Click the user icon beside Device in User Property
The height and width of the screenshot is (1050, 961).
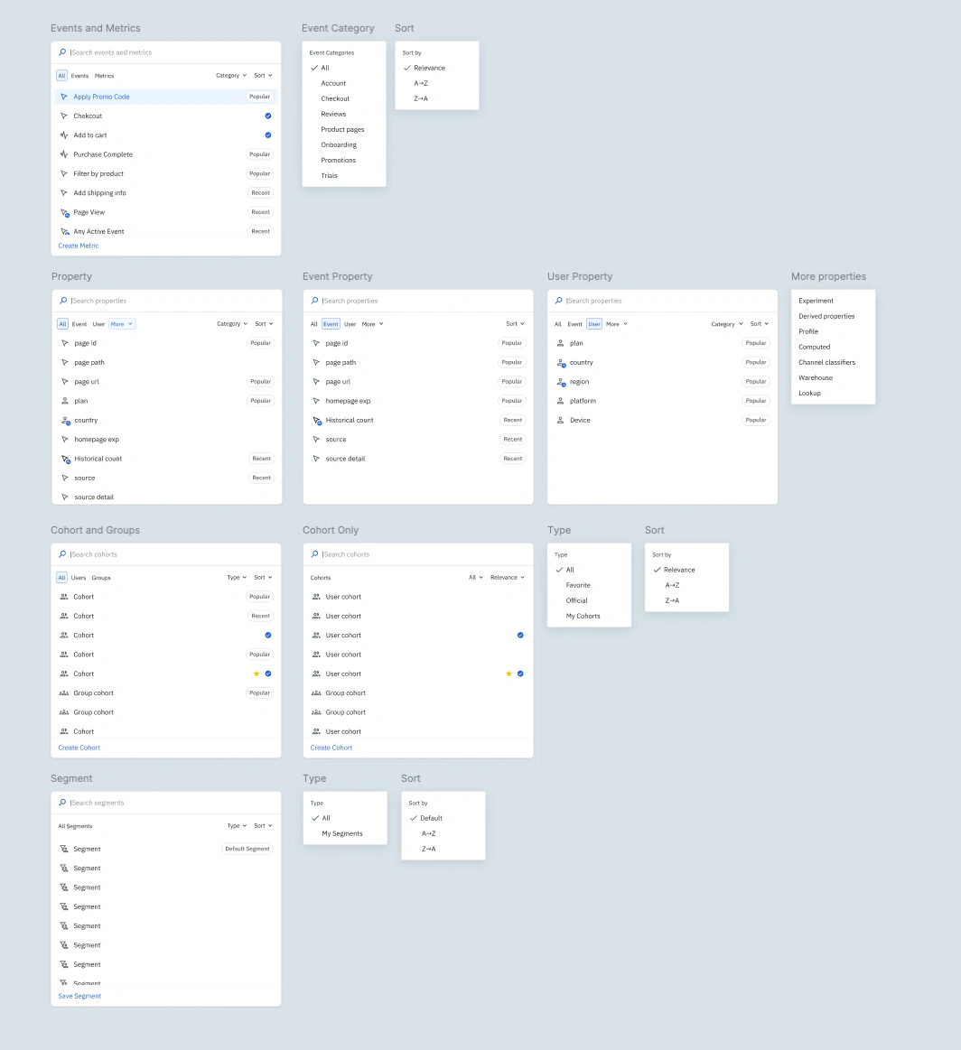(561, 421)
